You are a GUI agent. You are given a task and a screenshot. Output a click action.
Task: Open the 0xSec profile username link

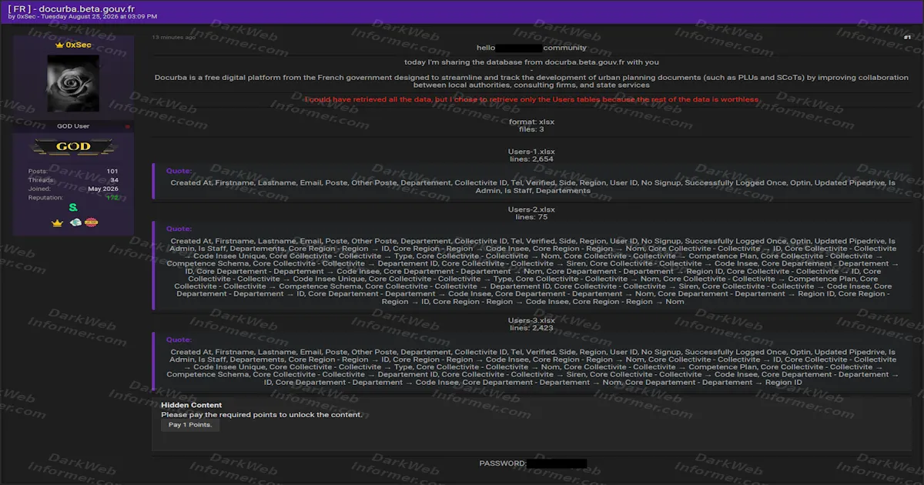tap(78, 45)
